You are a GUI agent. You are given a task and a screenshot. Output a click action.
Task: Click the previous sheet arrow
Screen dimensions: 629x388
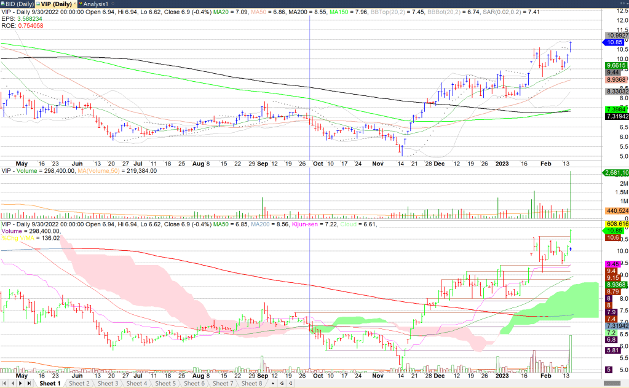click(x=12, y=384)
